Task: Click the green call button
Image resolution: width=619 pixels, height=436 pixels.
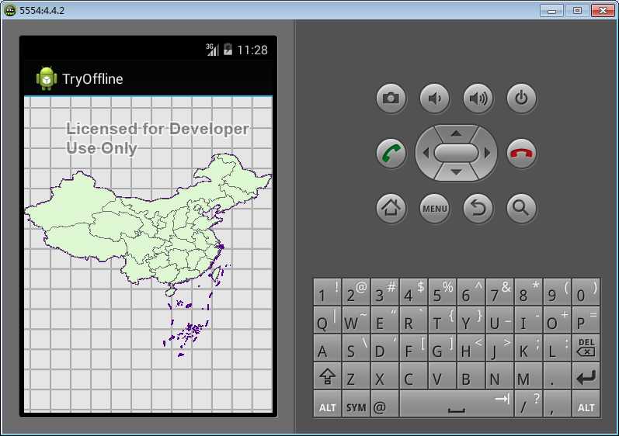Action: click(391, 153)
